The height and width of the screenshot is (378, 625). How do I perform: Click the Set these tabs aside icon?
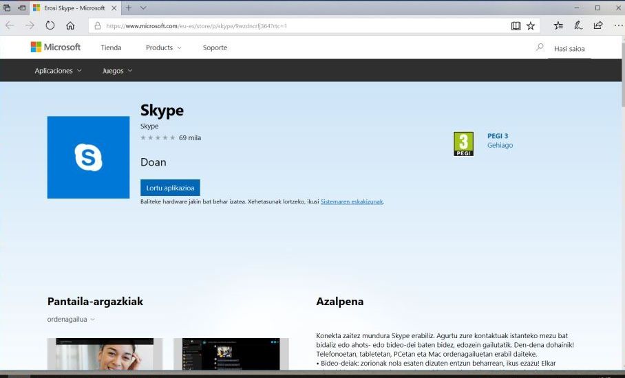(22, 8)
